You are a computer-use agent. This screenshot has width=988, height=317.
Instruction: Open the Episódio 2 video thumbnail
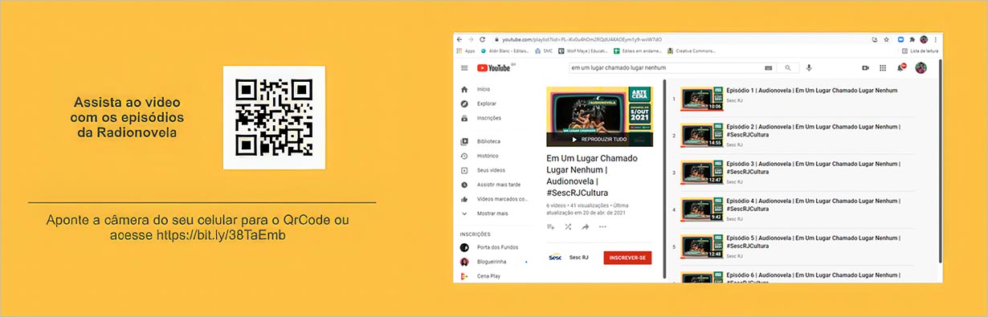pyautogui.click(x=702, y=136)
